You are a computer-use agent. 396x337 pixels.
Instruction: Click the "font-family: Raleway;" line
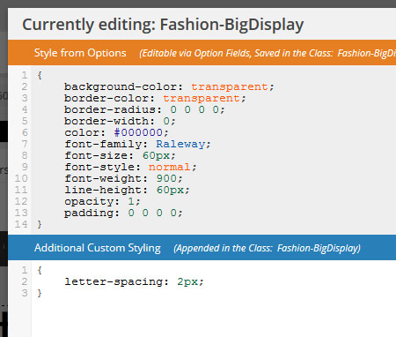pos(137,144)
